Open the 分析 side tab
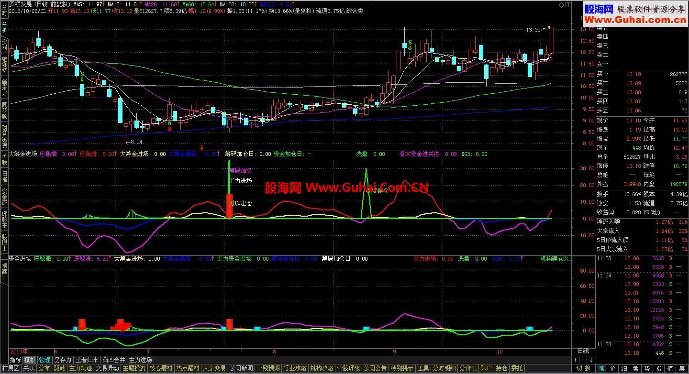 point(4,27)
